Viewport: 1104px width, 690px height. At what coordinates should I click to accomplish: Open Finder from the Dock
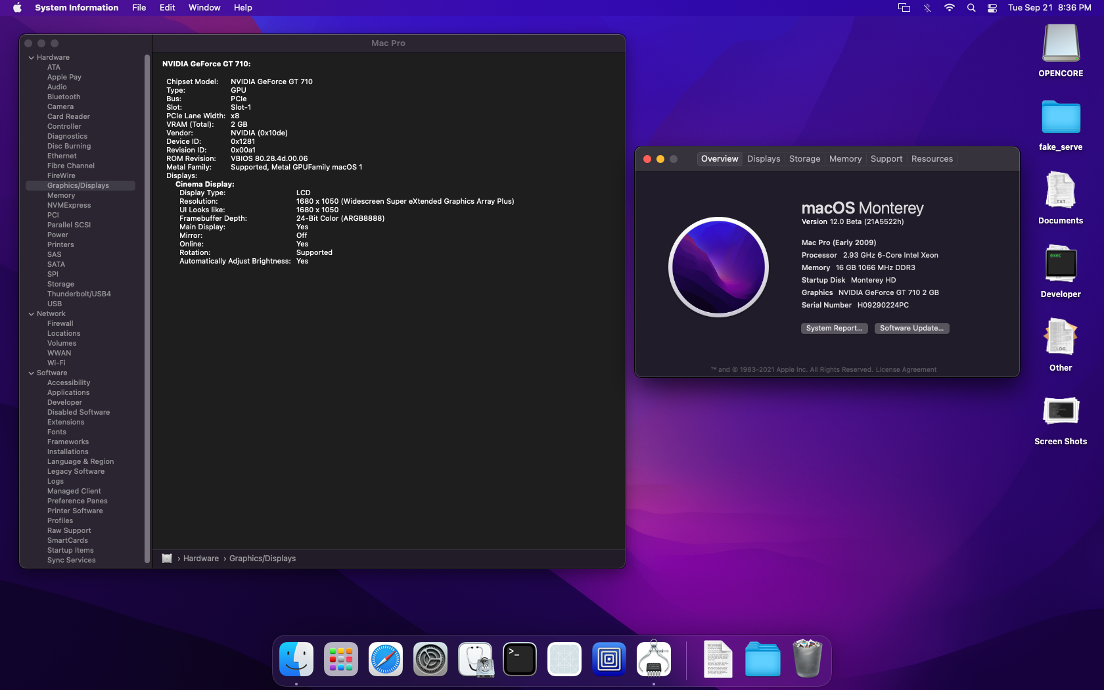click(x=296, y=659)
